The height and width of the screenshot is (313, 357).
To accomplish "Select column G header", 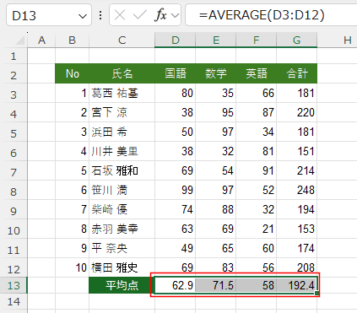I will coord(297,40).
